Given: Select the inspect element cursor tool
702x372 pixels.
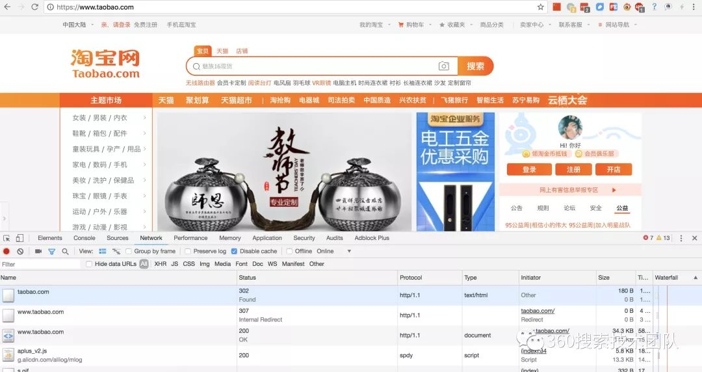Looking at the screenshot, I should point(6,238).
